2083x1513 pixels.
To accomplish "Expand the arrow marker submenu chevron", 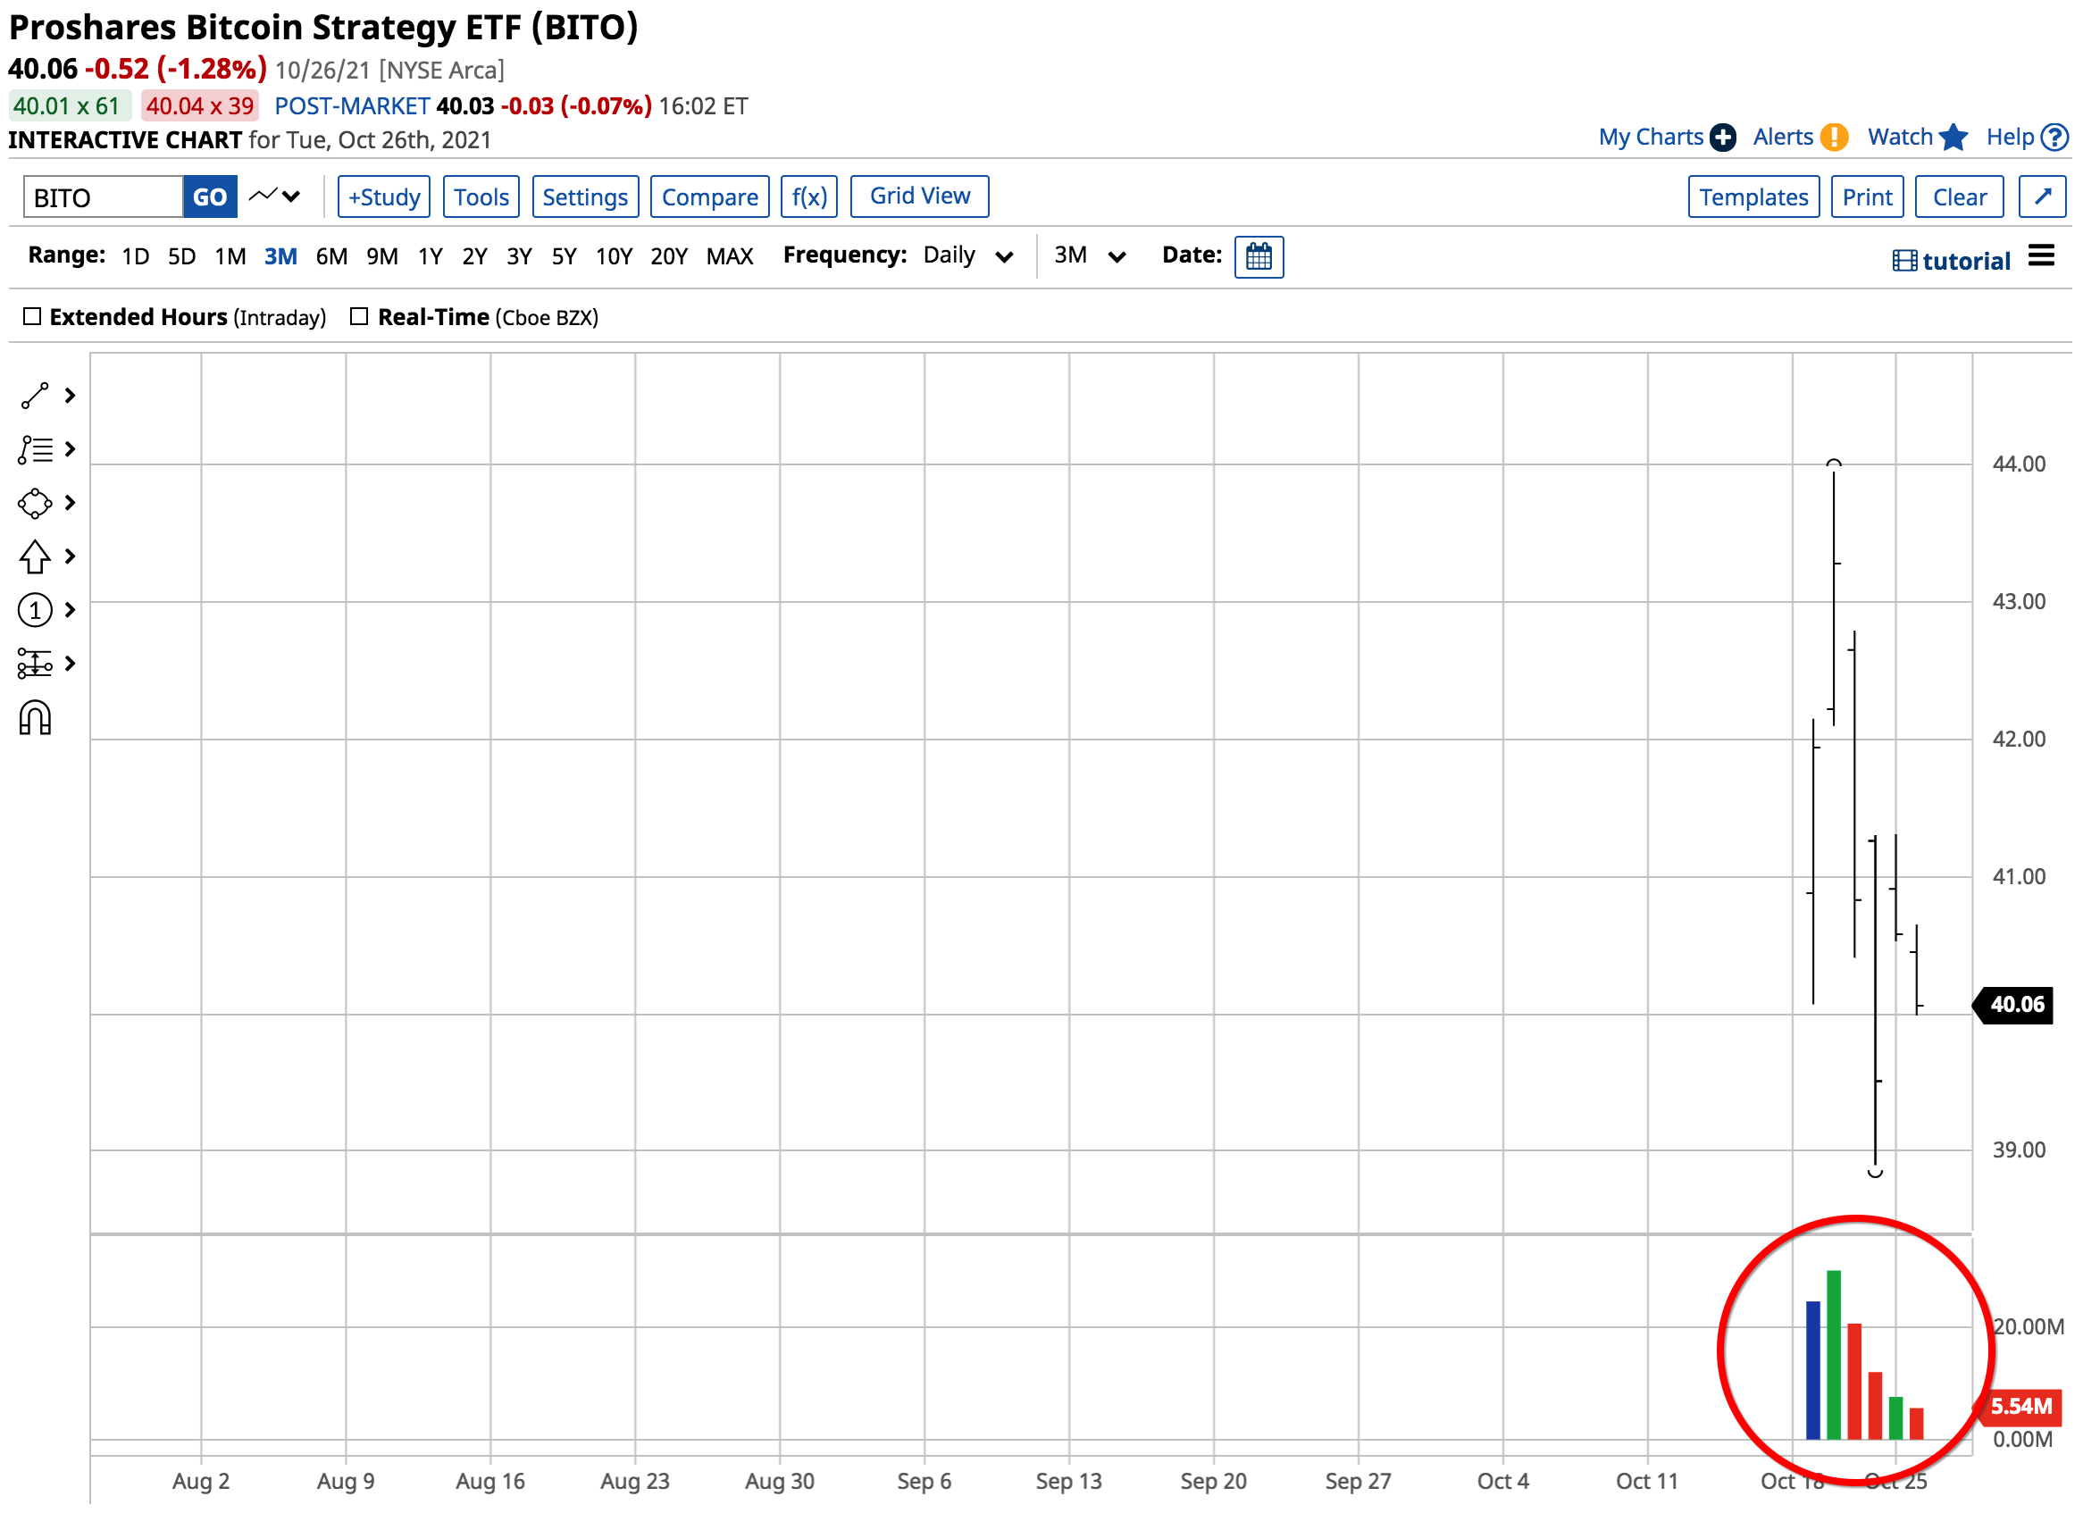I will [70, 556].
